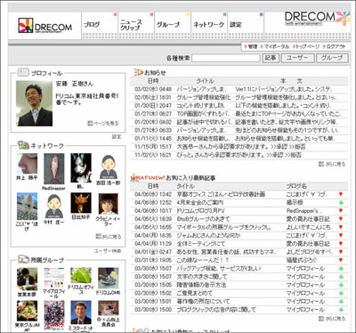Click the profile photo of the smiling man
The height and width of the screenshot is (333, 356).
click(x=34, y=103)
